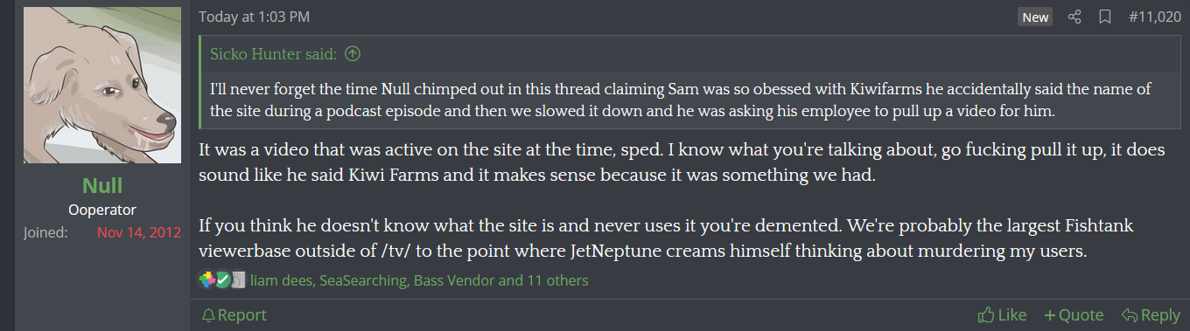Open SeaSearching in the reactions list

(364, 280)
